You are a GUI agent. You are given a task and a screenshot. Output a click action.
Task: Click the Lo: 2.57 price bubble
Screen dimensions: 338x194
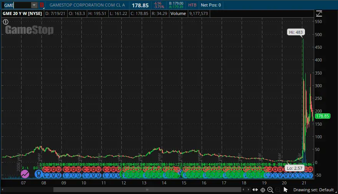(295, 168)
